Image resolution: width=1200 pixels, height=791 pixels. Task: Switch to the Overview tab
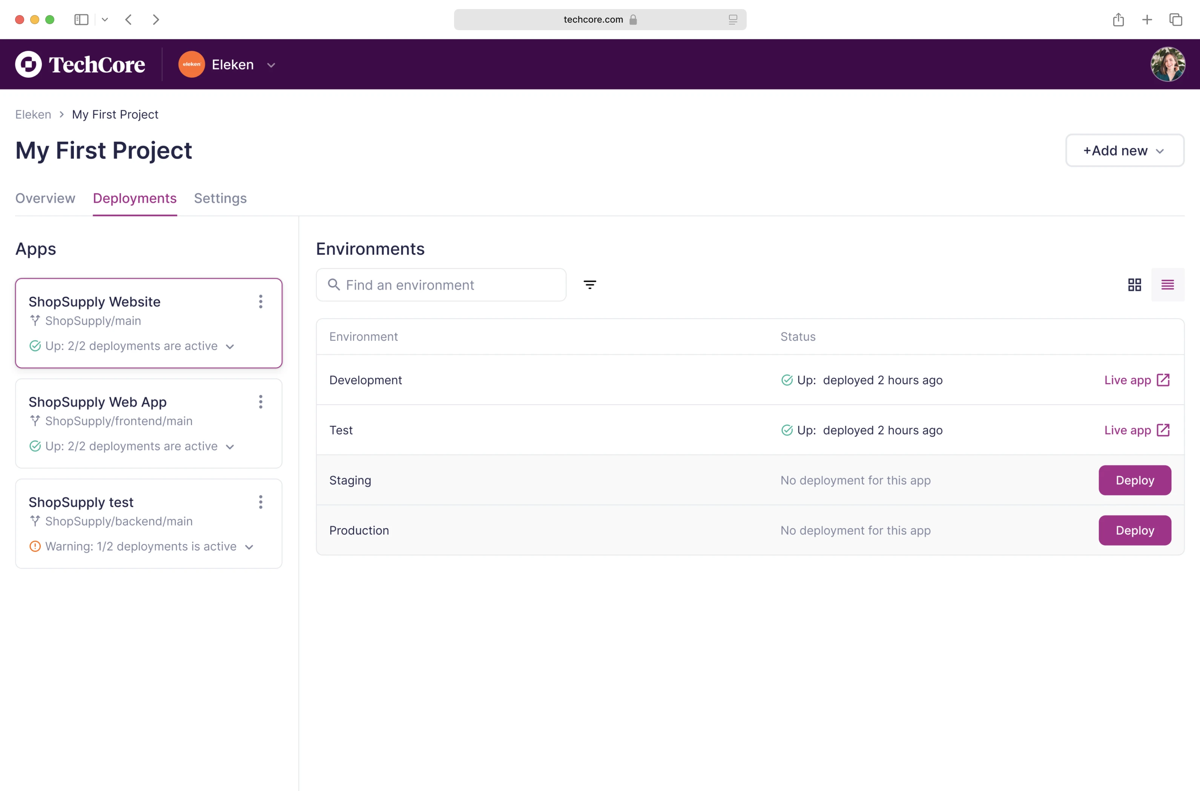click(45, 198)
